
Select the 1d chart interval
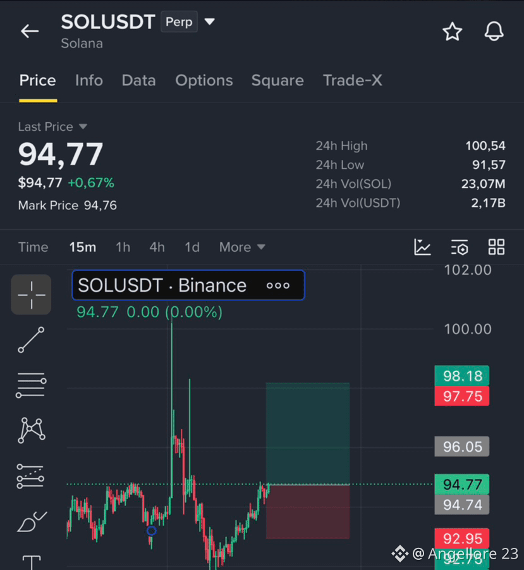[192, 247]
